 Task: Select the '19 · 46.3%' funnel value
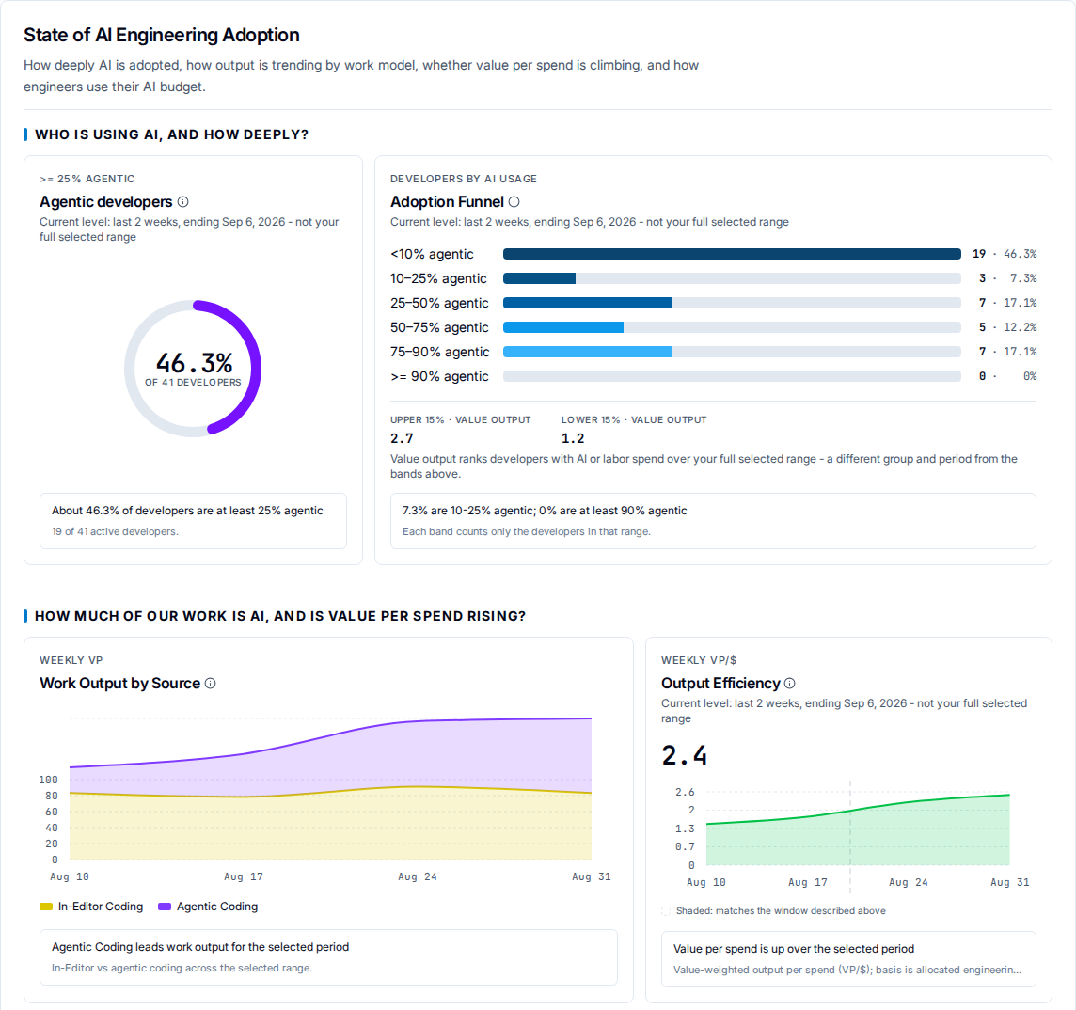pyautogui.click(x=1005, y=254)
